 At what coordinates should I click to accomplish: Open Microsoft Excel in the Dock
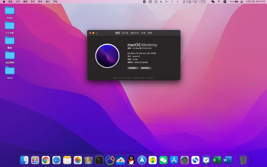[x=217, y=160]
